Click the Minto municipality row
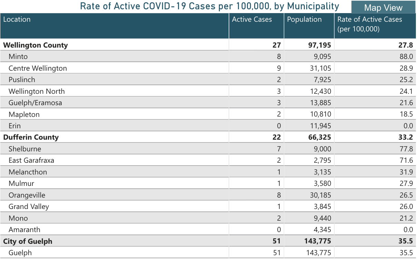 pyautogui.click(x=18, y=57)
